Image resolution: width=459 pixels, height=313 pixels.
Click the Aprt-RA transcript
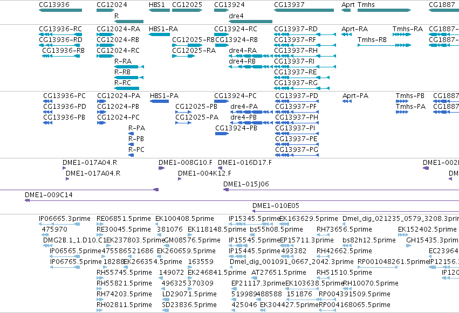tap(347, 34)
